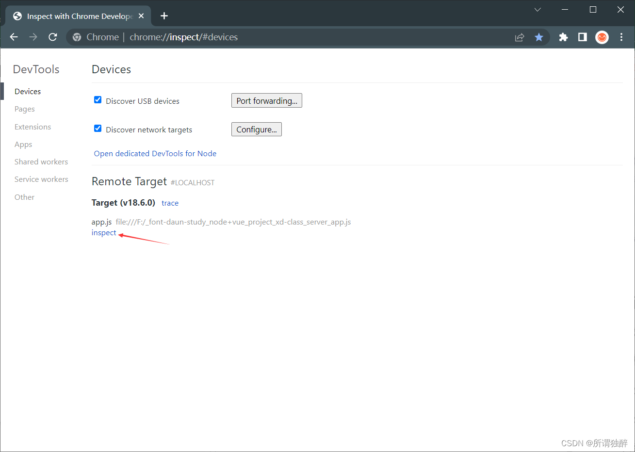Click the Configure button
Screen dimensions: 635x452
pos(257,129)
